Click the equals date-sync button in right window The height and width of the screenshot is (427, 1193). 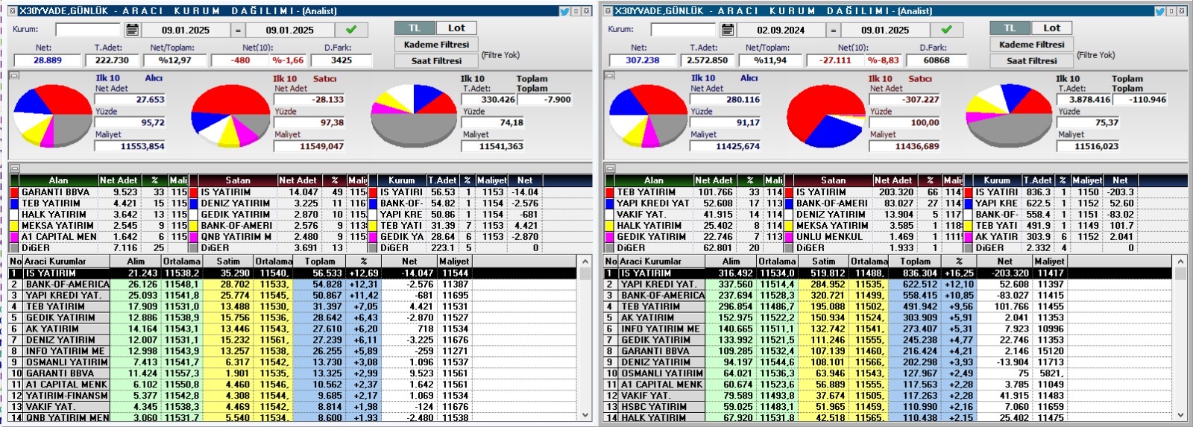pos(833,30)
